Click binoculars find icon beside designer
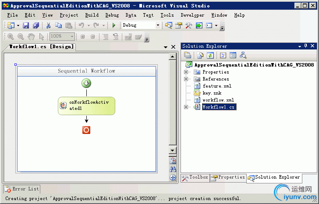 coord(173,169)
